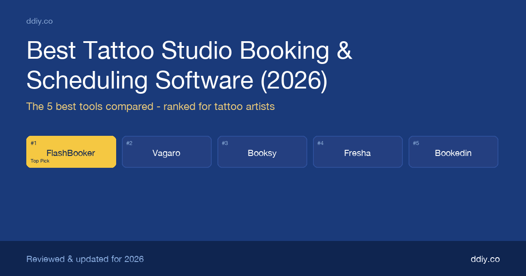Click the '#3' rank label
Image resolution: width=526 pixels, height=276 pixels.
point(225,143)
